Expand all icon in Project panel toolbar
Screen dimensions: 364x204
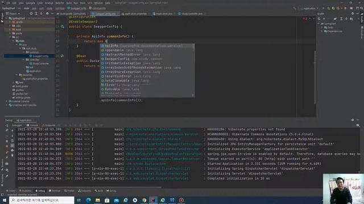coord(36,14)
